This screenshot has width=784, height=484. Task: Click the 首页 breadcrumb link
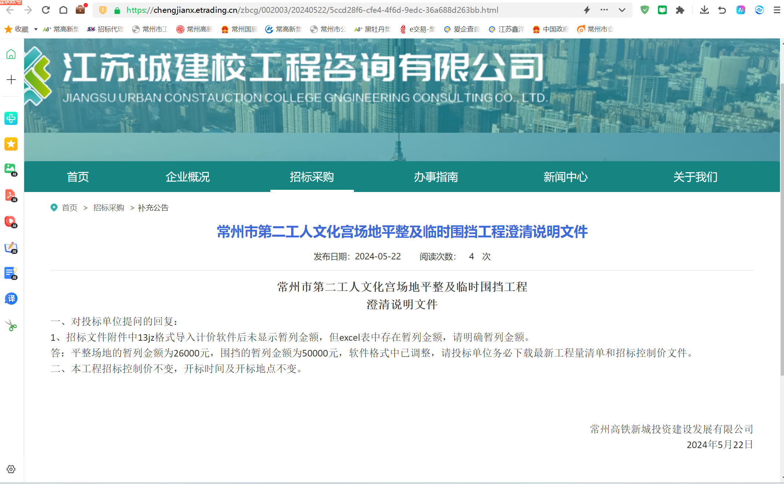click(x=70, y=208)
